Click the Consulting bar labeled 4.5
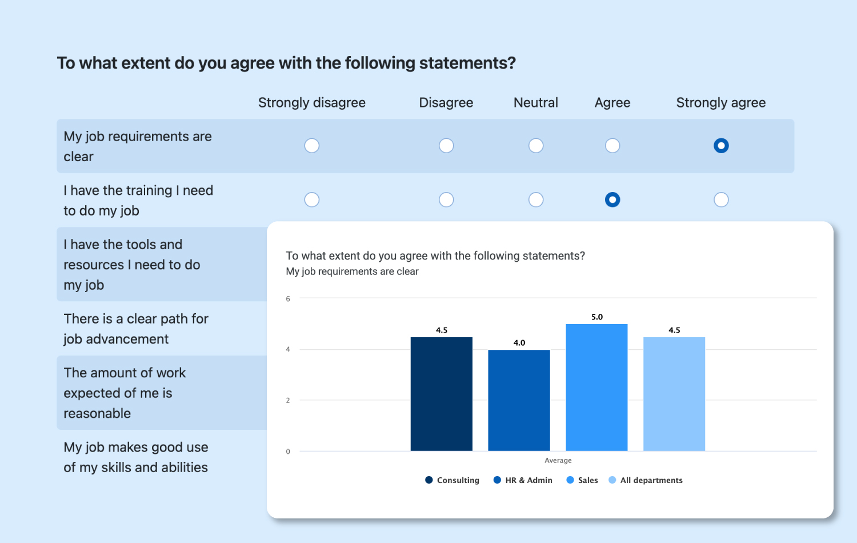This screenshot has height=543, width=857. click(441, 394)
